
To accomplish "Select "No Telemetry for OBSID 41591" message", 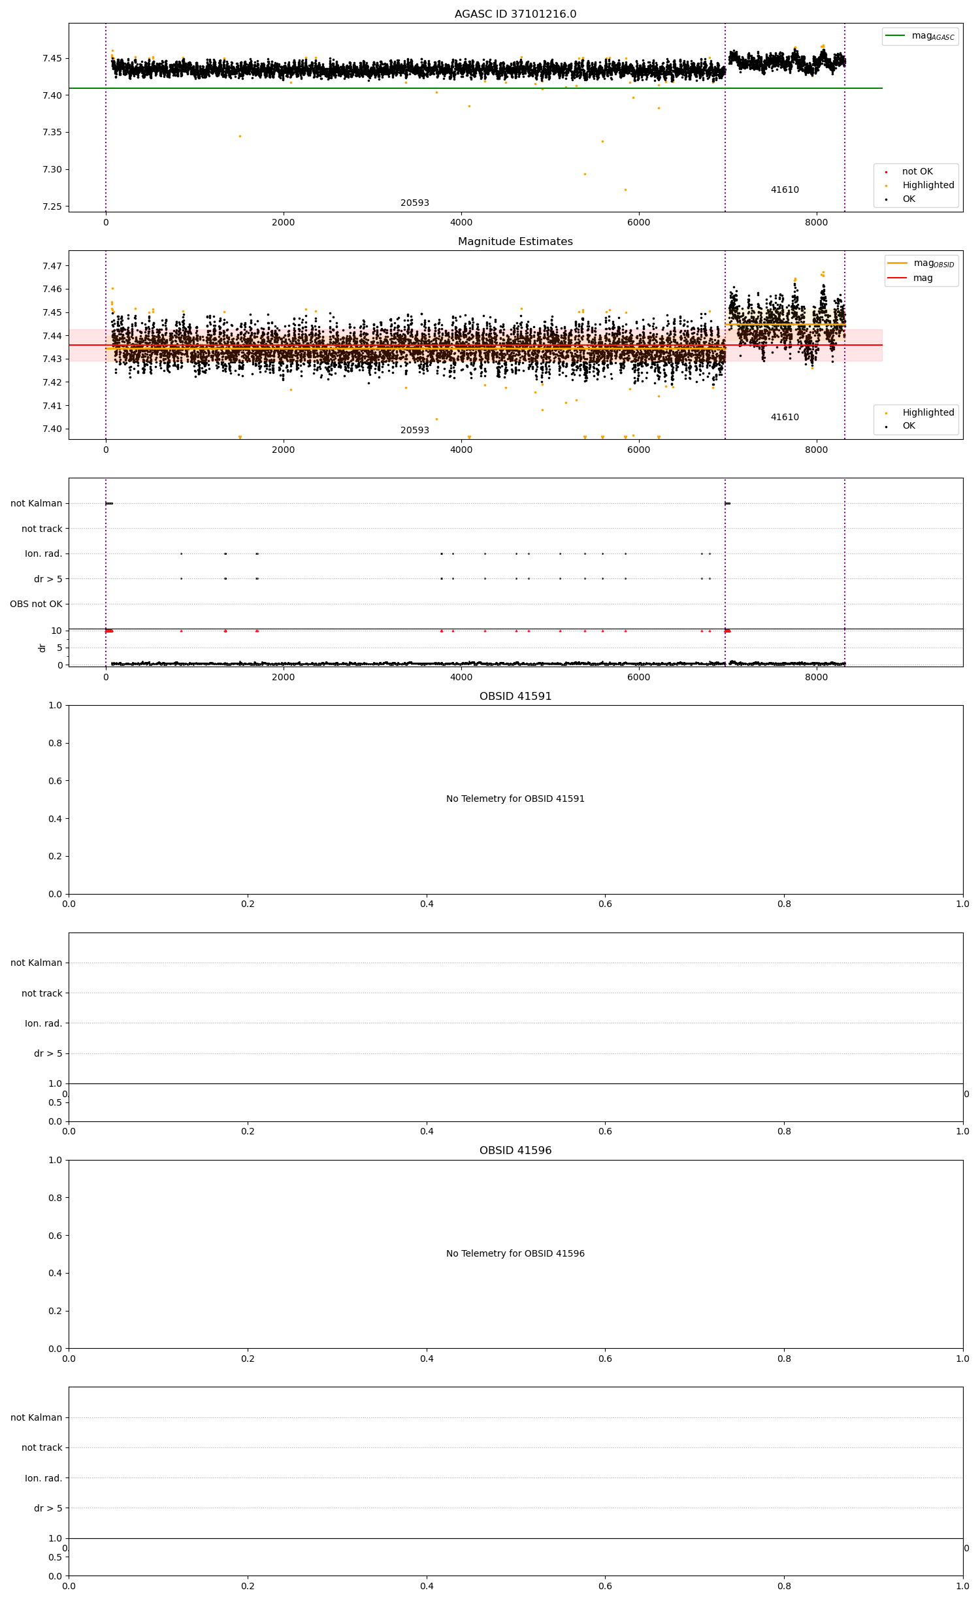I will 515,799.
